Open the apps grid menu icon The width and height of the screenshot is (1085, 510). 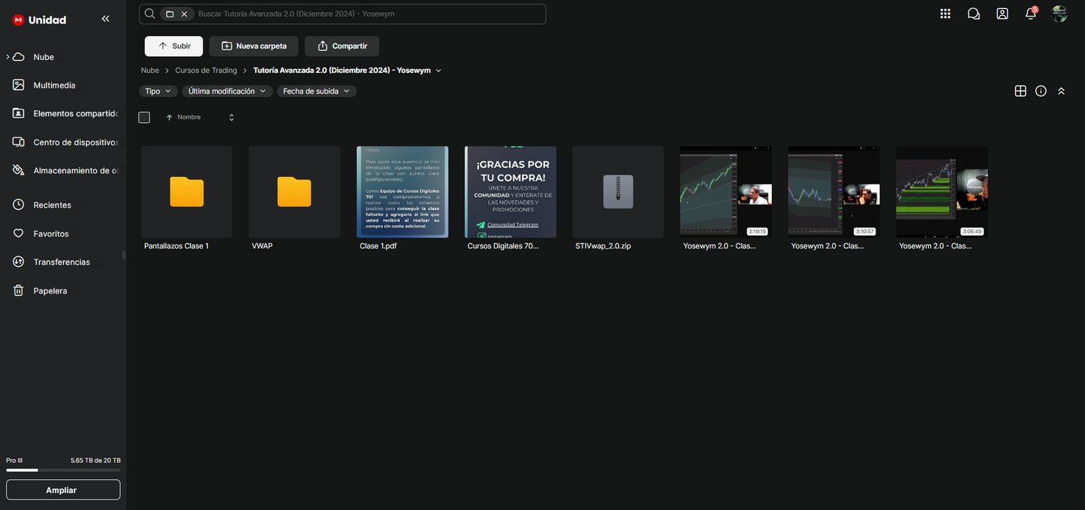click(x=945, y=13)
